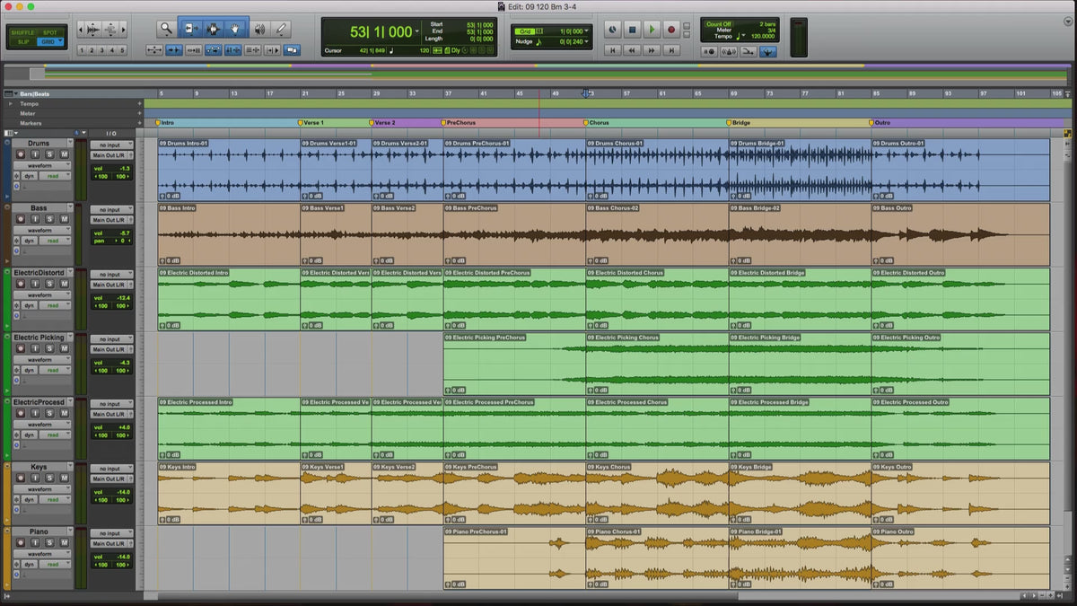Click Slip edit mode button
This screenshot has height=606, width=1077.
[22, 42]
